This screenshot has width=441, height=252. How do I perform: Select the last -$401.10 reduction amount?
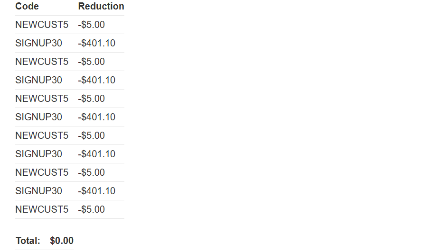[97, 191]
